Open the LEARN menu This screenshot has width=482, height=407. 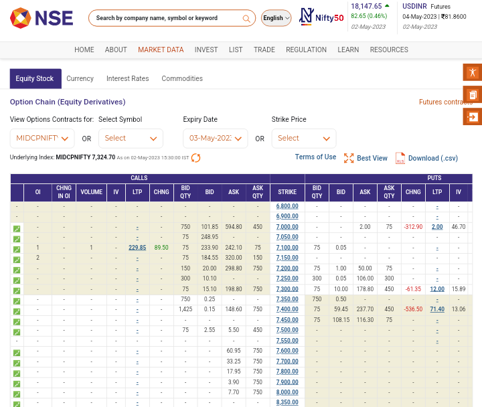click(x=348, y=50)
